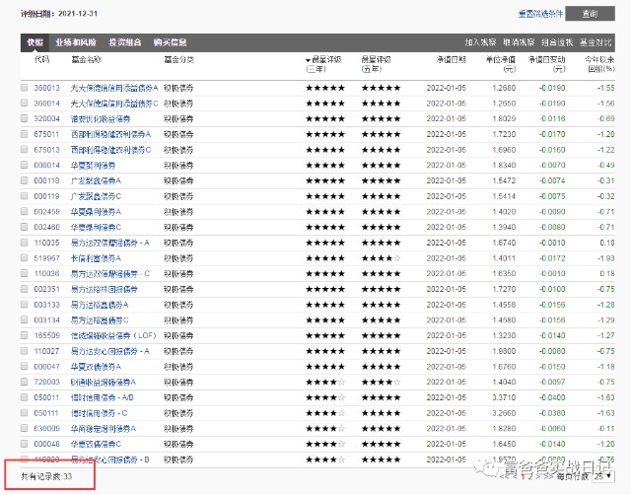631x495 pixels.
Task: Enable the checkbox for fund 630009
Action: coord(25,428)
